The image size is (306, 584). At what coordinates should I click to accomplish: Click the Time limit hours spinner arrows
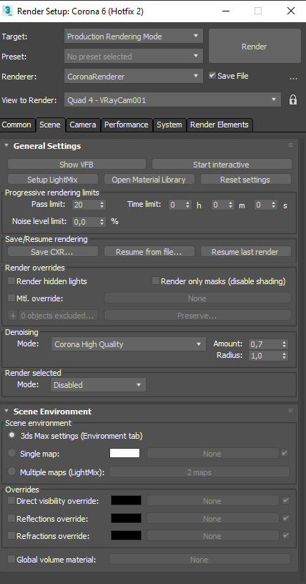coord(187,205)
